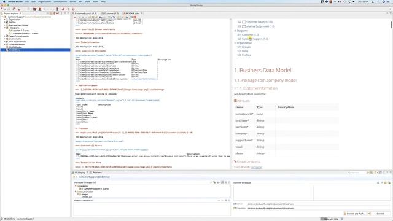Click inside the Commit Message box
The width and height of the screenshot is (393, 221).
coord(312,193)
